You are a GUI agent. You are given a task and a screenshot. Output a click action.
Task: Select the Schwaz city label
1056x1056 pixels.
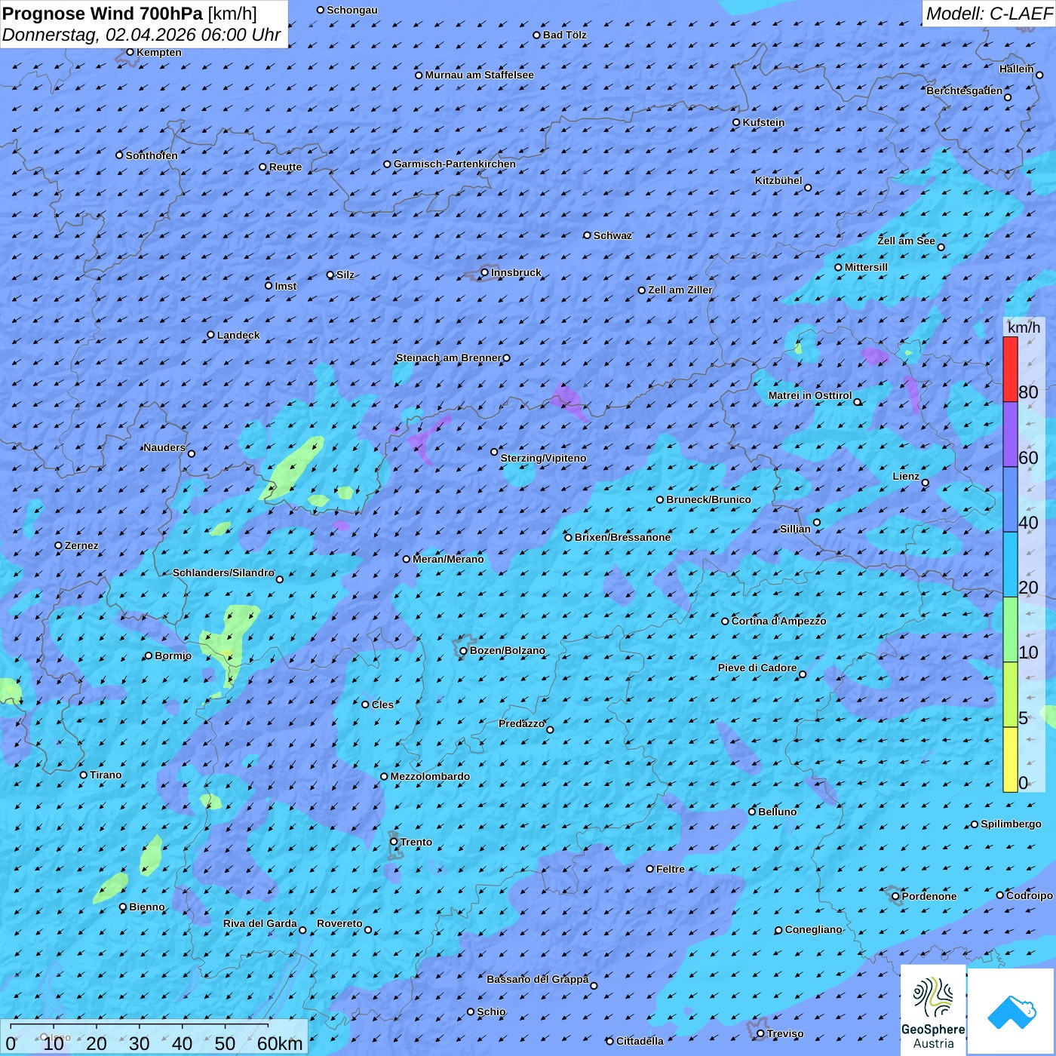coord(612,235)
